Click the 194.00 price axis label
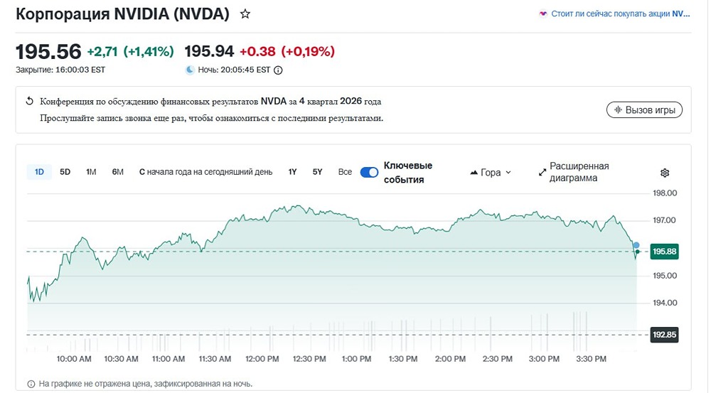 click(x=665, y=303)
